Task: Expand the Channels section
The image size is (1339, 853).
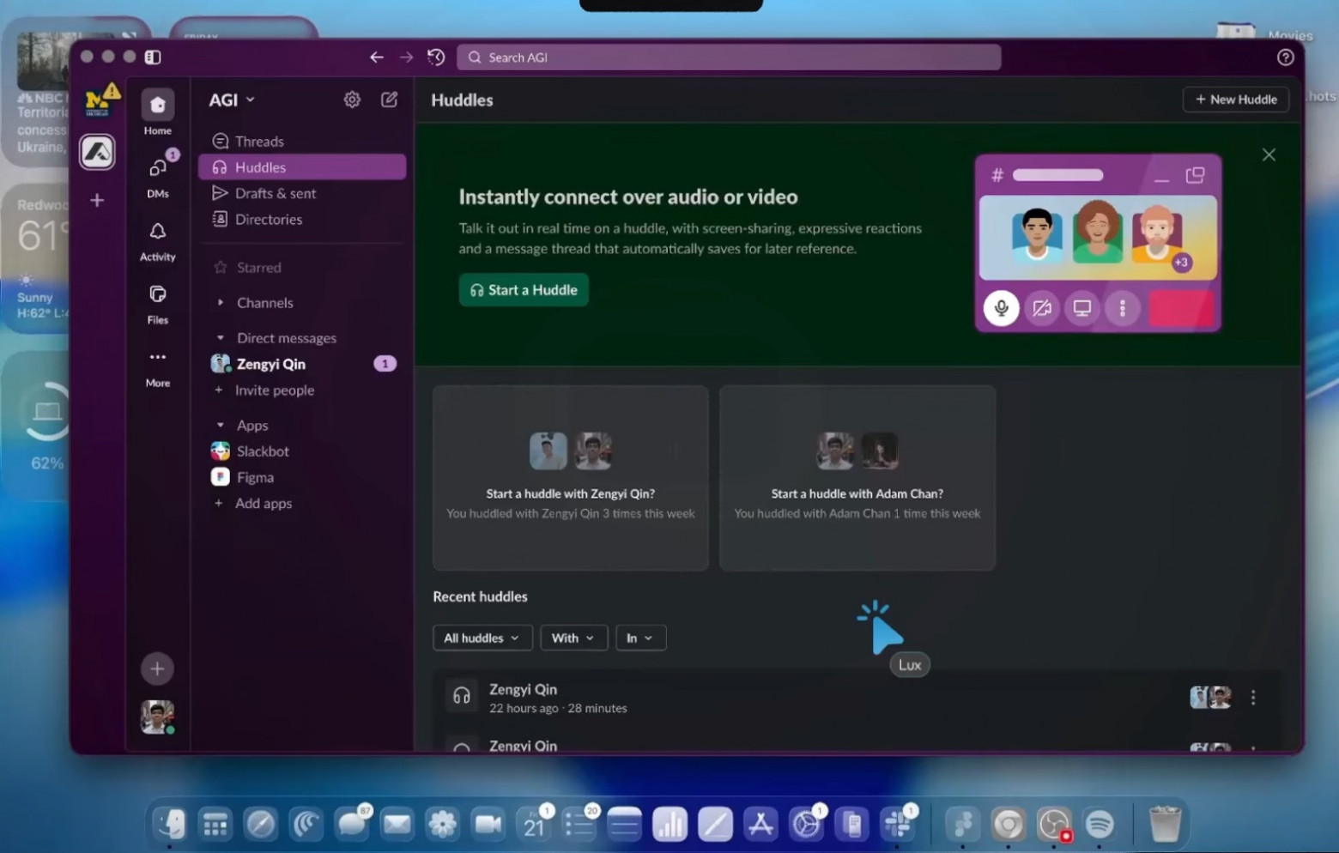Action: pyautogui.click(x=221, y=303)
